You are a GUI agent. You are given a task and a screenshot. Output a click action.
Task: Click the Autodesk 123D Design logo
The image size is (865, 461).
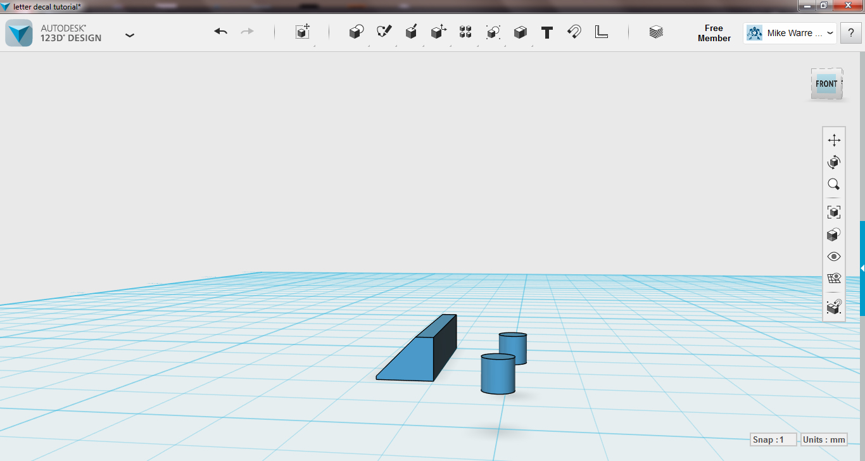coord(19,33)
